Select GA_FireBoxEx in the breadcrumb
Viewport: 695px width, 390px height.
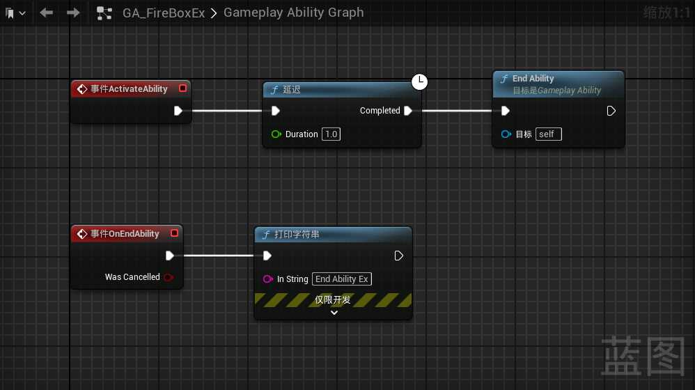pos(164,13)
